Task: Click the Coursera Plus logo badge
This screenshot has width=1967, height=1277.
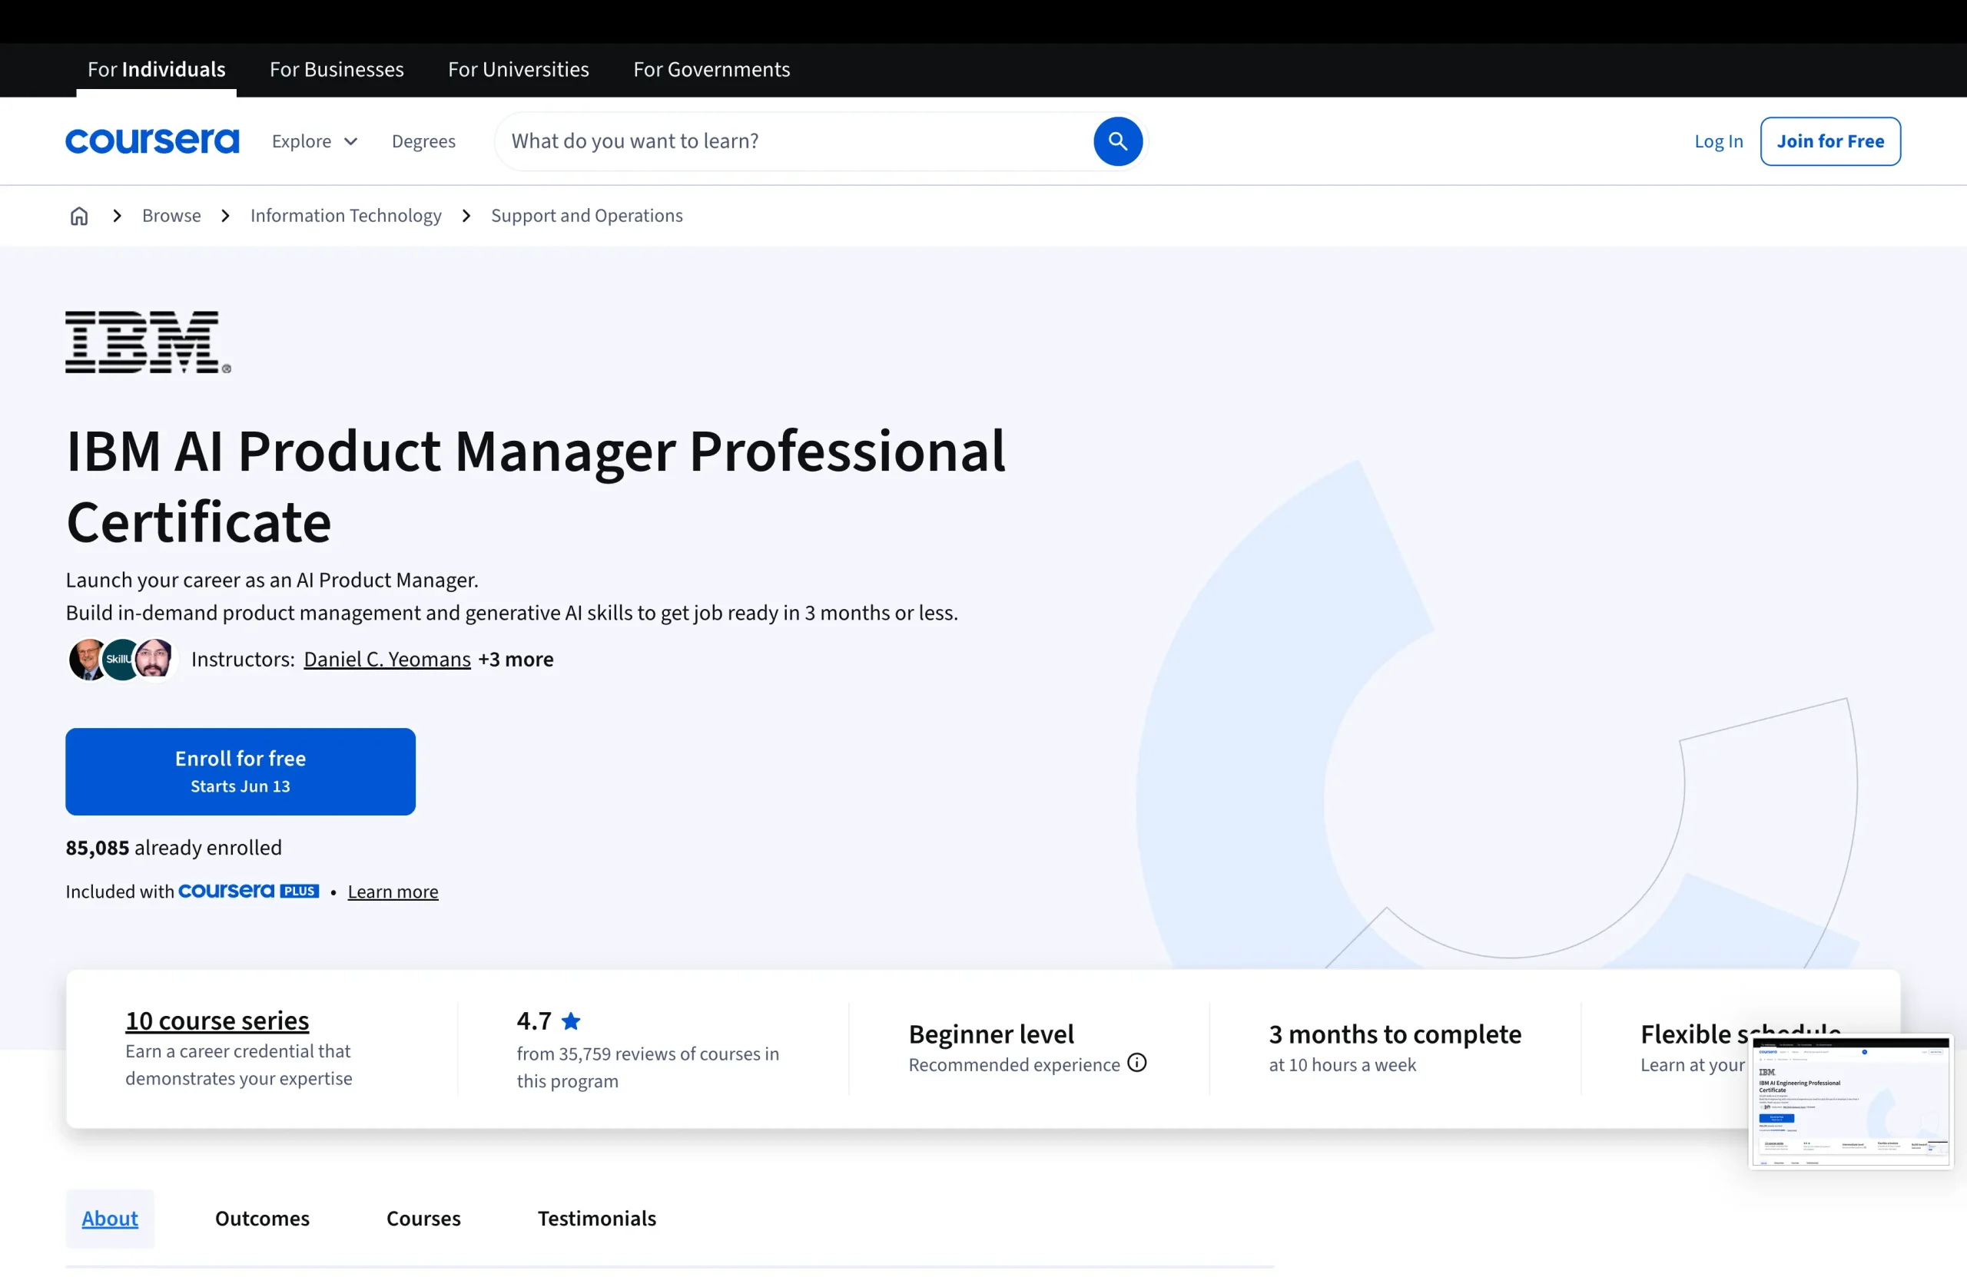Action: point(249,892)
